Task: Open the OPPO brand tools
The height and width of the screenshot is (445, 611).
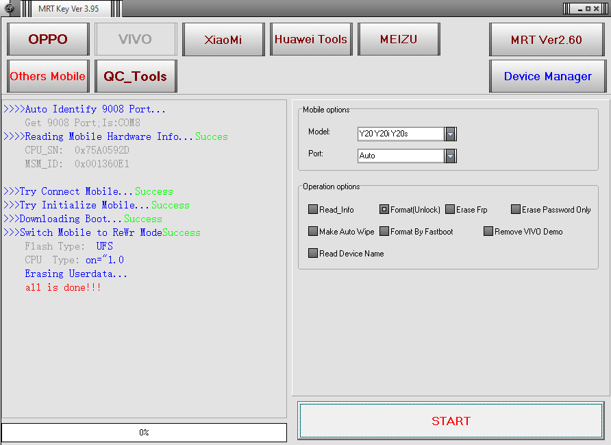Action: click(x=48, y=39)
